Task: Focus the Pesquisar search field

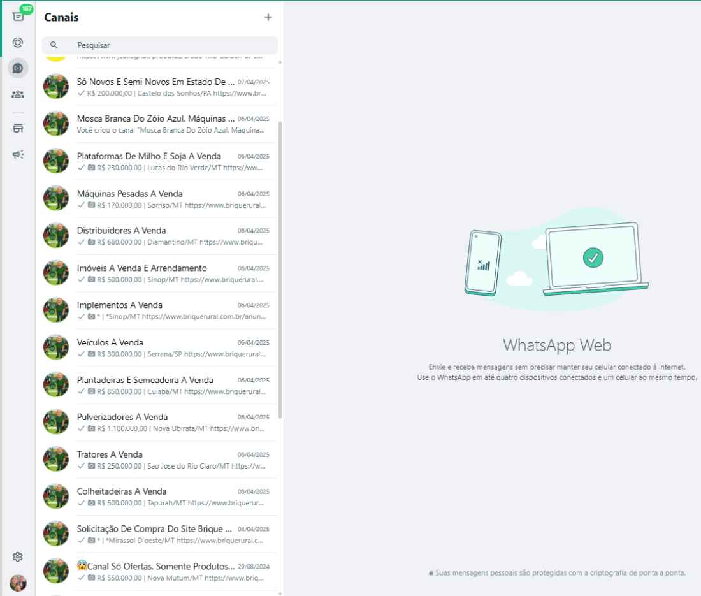Action: click(x=159, y=45)
